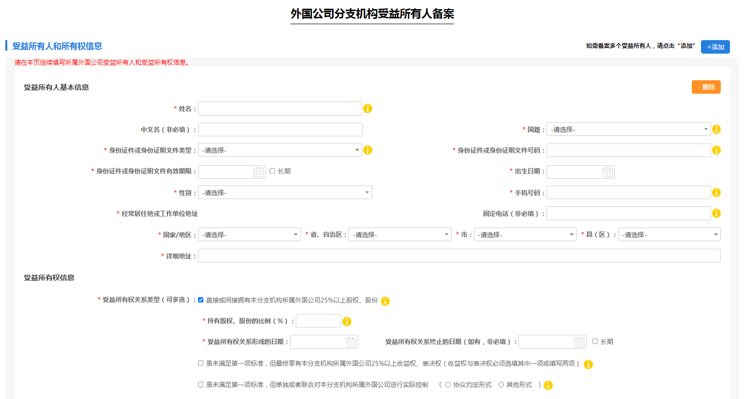Open the 国家/地区 dropdown

pyautogui.click(x=249, y=234)
